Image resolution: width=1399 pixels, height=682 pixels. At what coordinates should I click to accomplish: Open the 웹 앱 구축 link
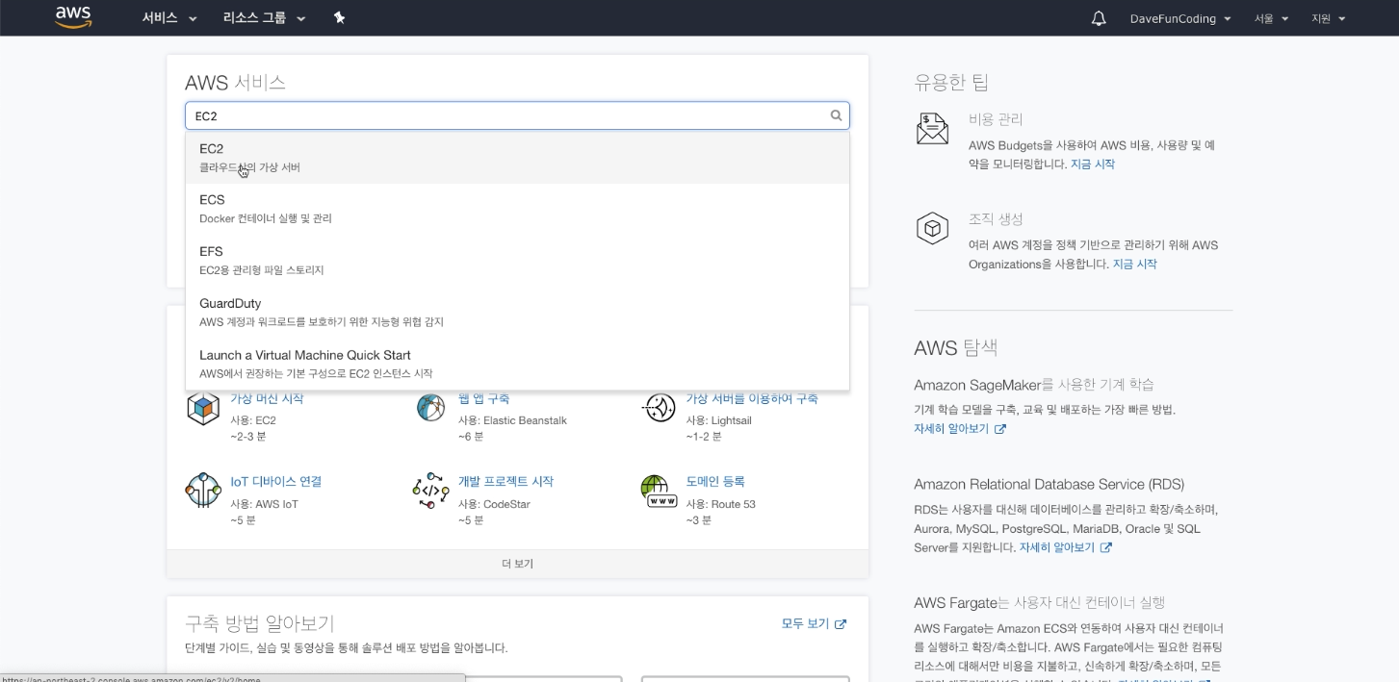tap(483, 399)
